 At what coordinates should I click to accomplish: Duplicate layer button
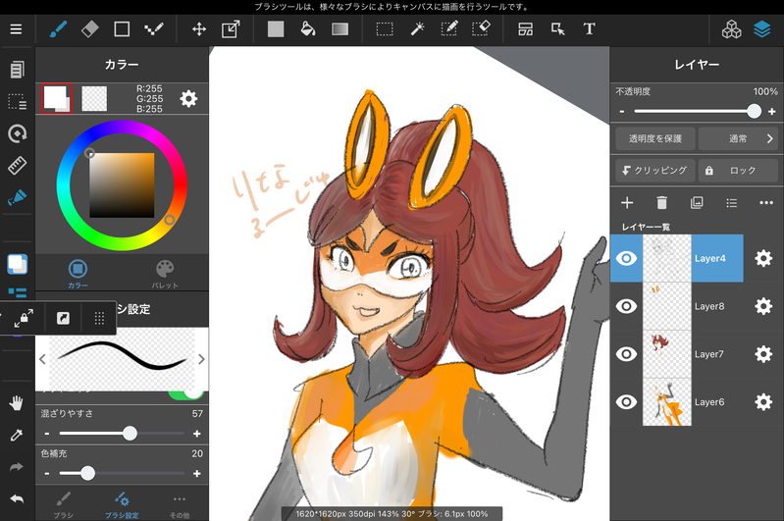coord(697,202)
